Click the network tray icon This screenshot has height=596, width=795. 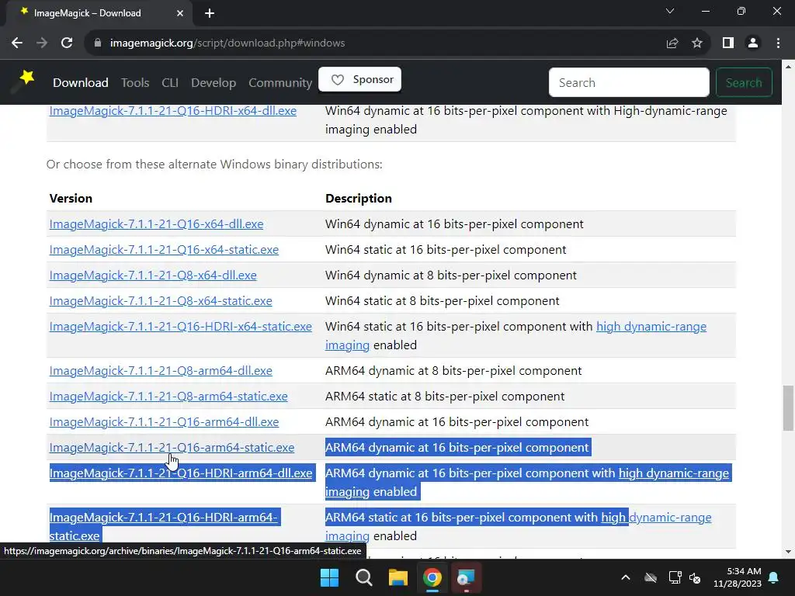point(675,577)
